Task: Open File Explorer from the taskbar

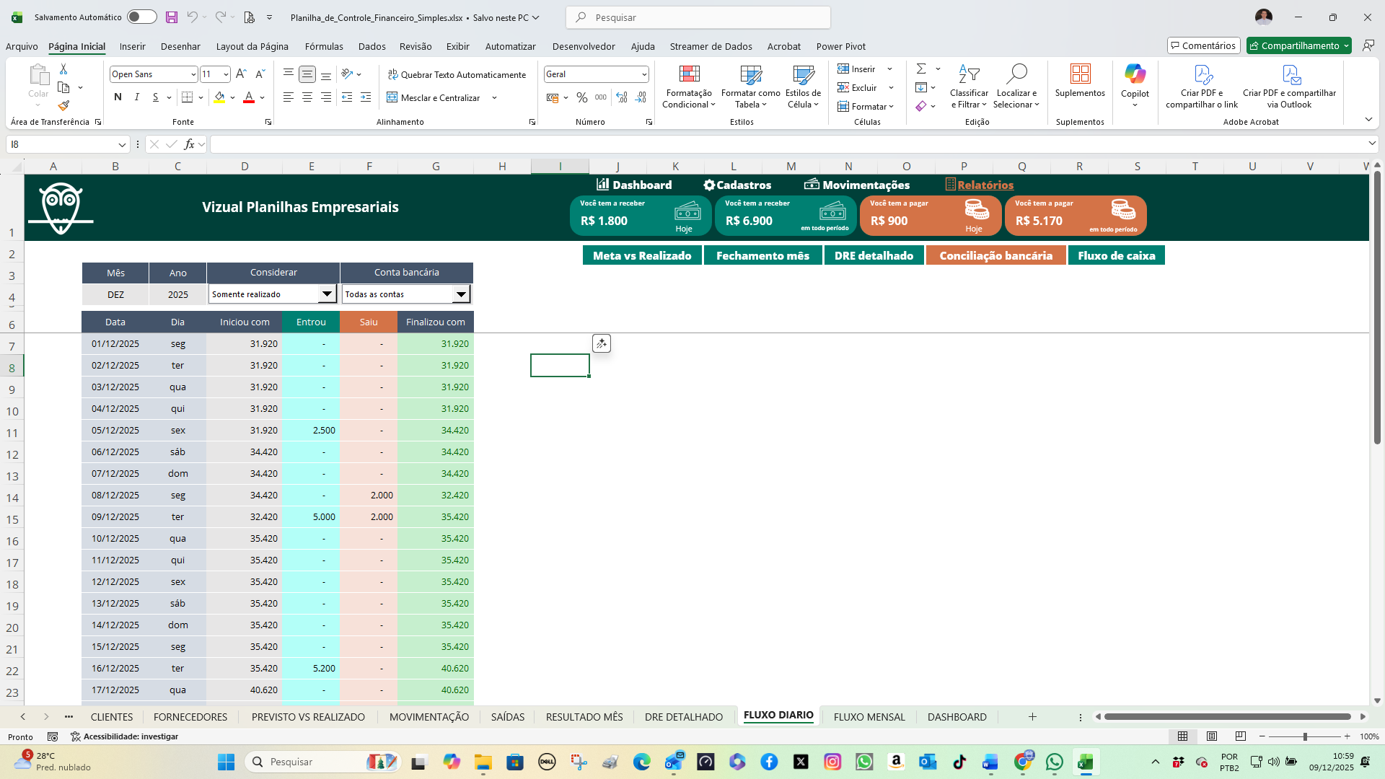Action: pos(483,762)
